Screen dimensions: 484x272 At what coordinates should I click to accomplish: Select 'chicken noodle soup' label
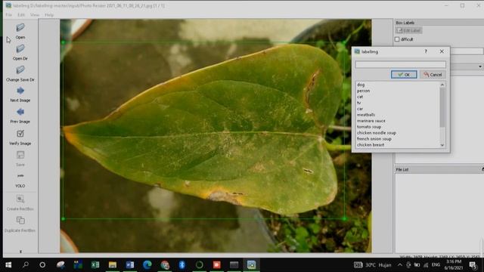(377, 133)
